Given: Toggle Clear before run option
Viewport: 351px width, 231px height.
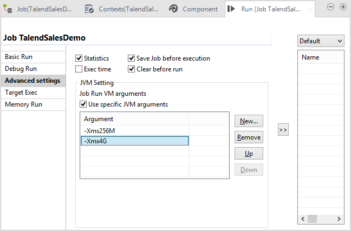Looking at the screenshot, I should pyautogui.click(x=132, y=69).
